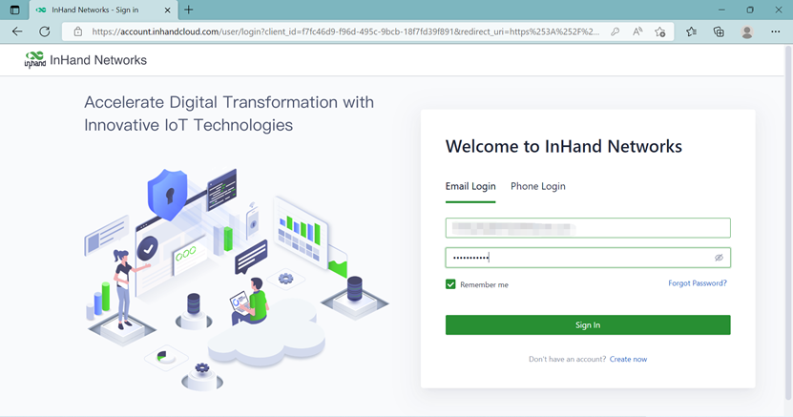Switch to Email Login tab
Image resolution: width=793 pixels, height=417 pixels.
pyautogui.click(x=470, y=186)
